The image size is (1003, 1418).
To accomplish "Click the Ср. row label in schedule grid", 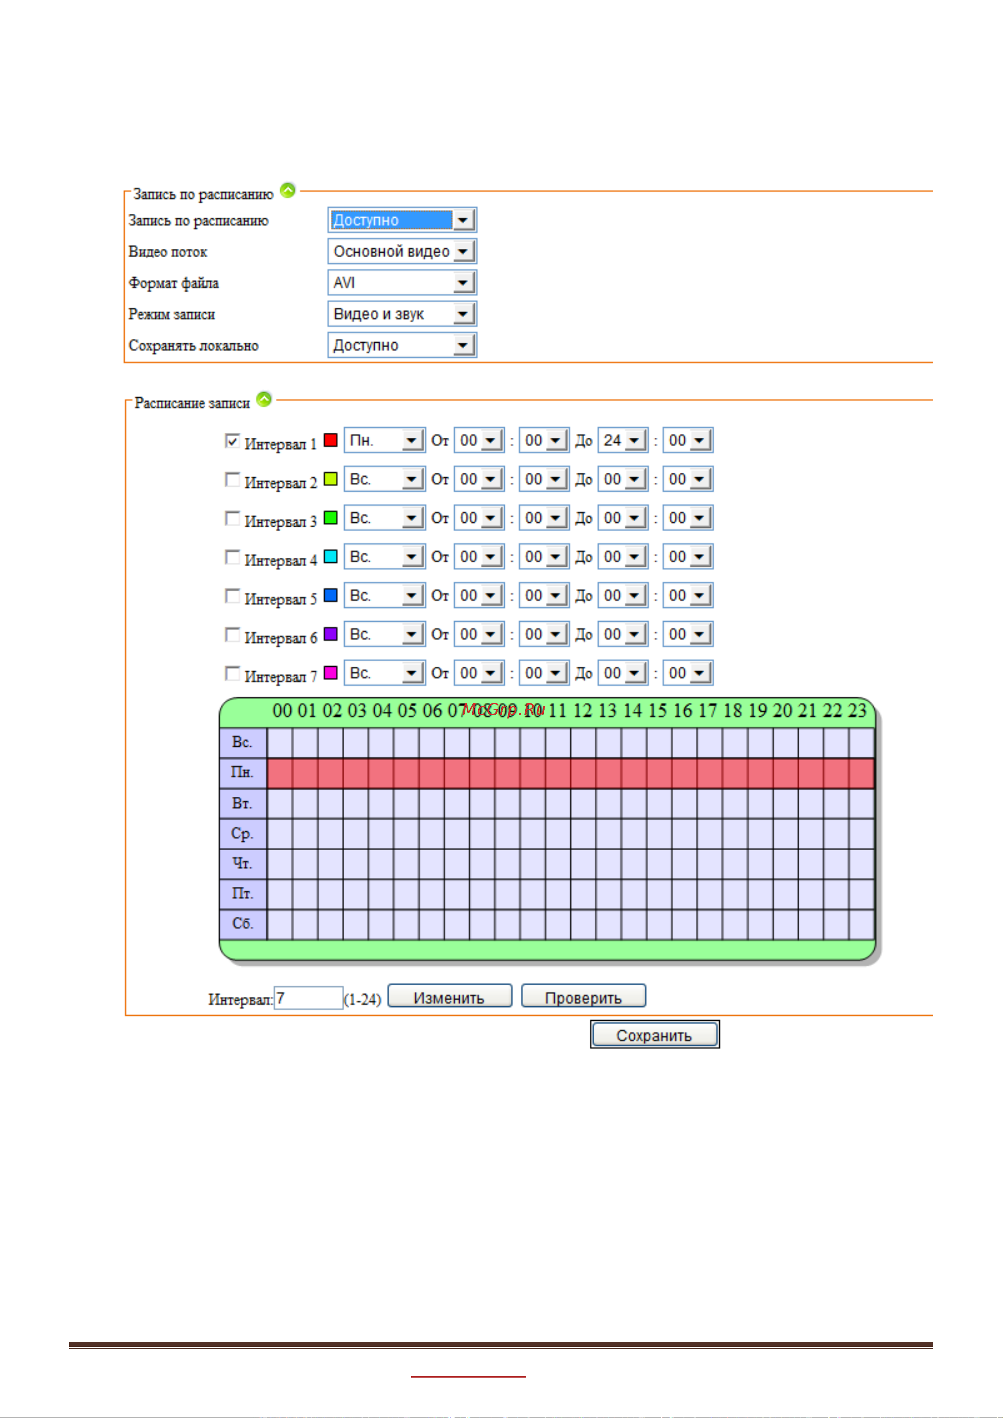I will pyautogui.click(x=243, y=834).
